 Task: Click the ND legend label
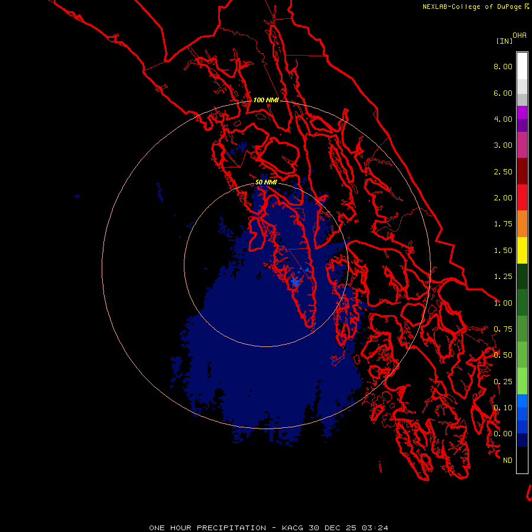(x=508, y=460)
